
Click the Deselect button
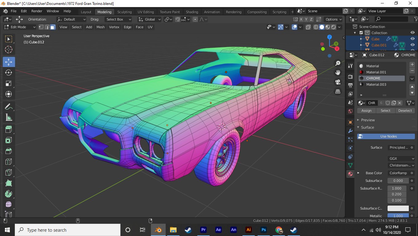coord(405,111)
